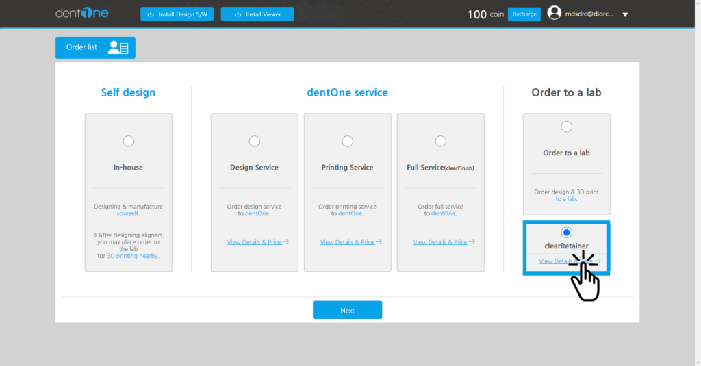Click account email mdsdrc@diorc...

[x=589, y=14]
